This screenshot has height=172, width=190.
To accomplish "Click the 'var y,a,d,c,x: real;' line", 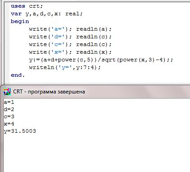I will pyautogui.click(x=47, y=14).
